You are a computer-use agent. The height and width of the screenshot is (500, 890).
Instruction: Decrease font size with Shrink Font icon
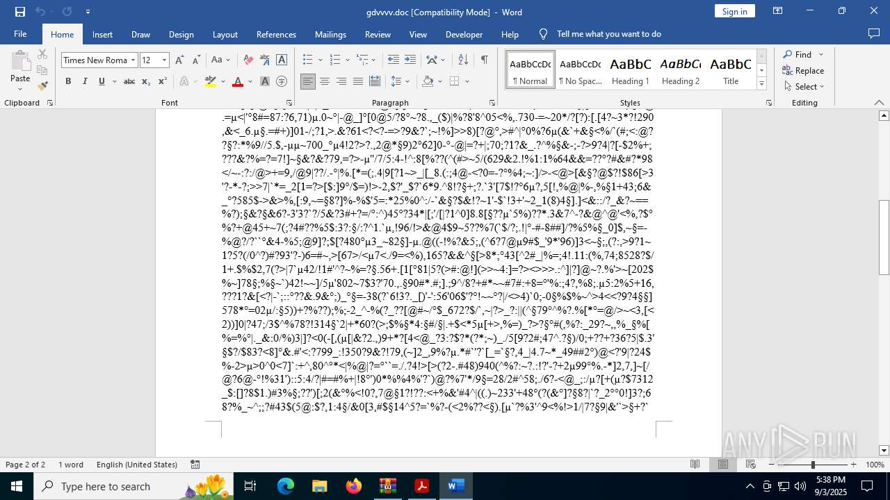pyautogui.click(x=196, y=60)
